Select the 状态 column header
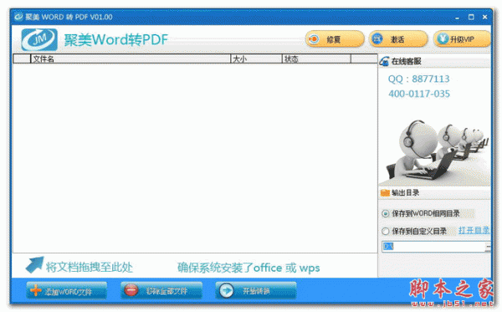This screenshot has width=502, height=312. click(316, 59)
